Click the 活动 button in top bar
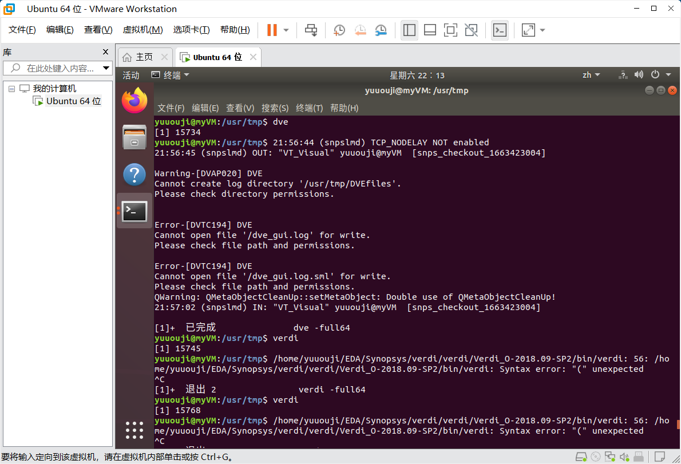The height and width of the screenshot is (464, 681). (130, 75)
